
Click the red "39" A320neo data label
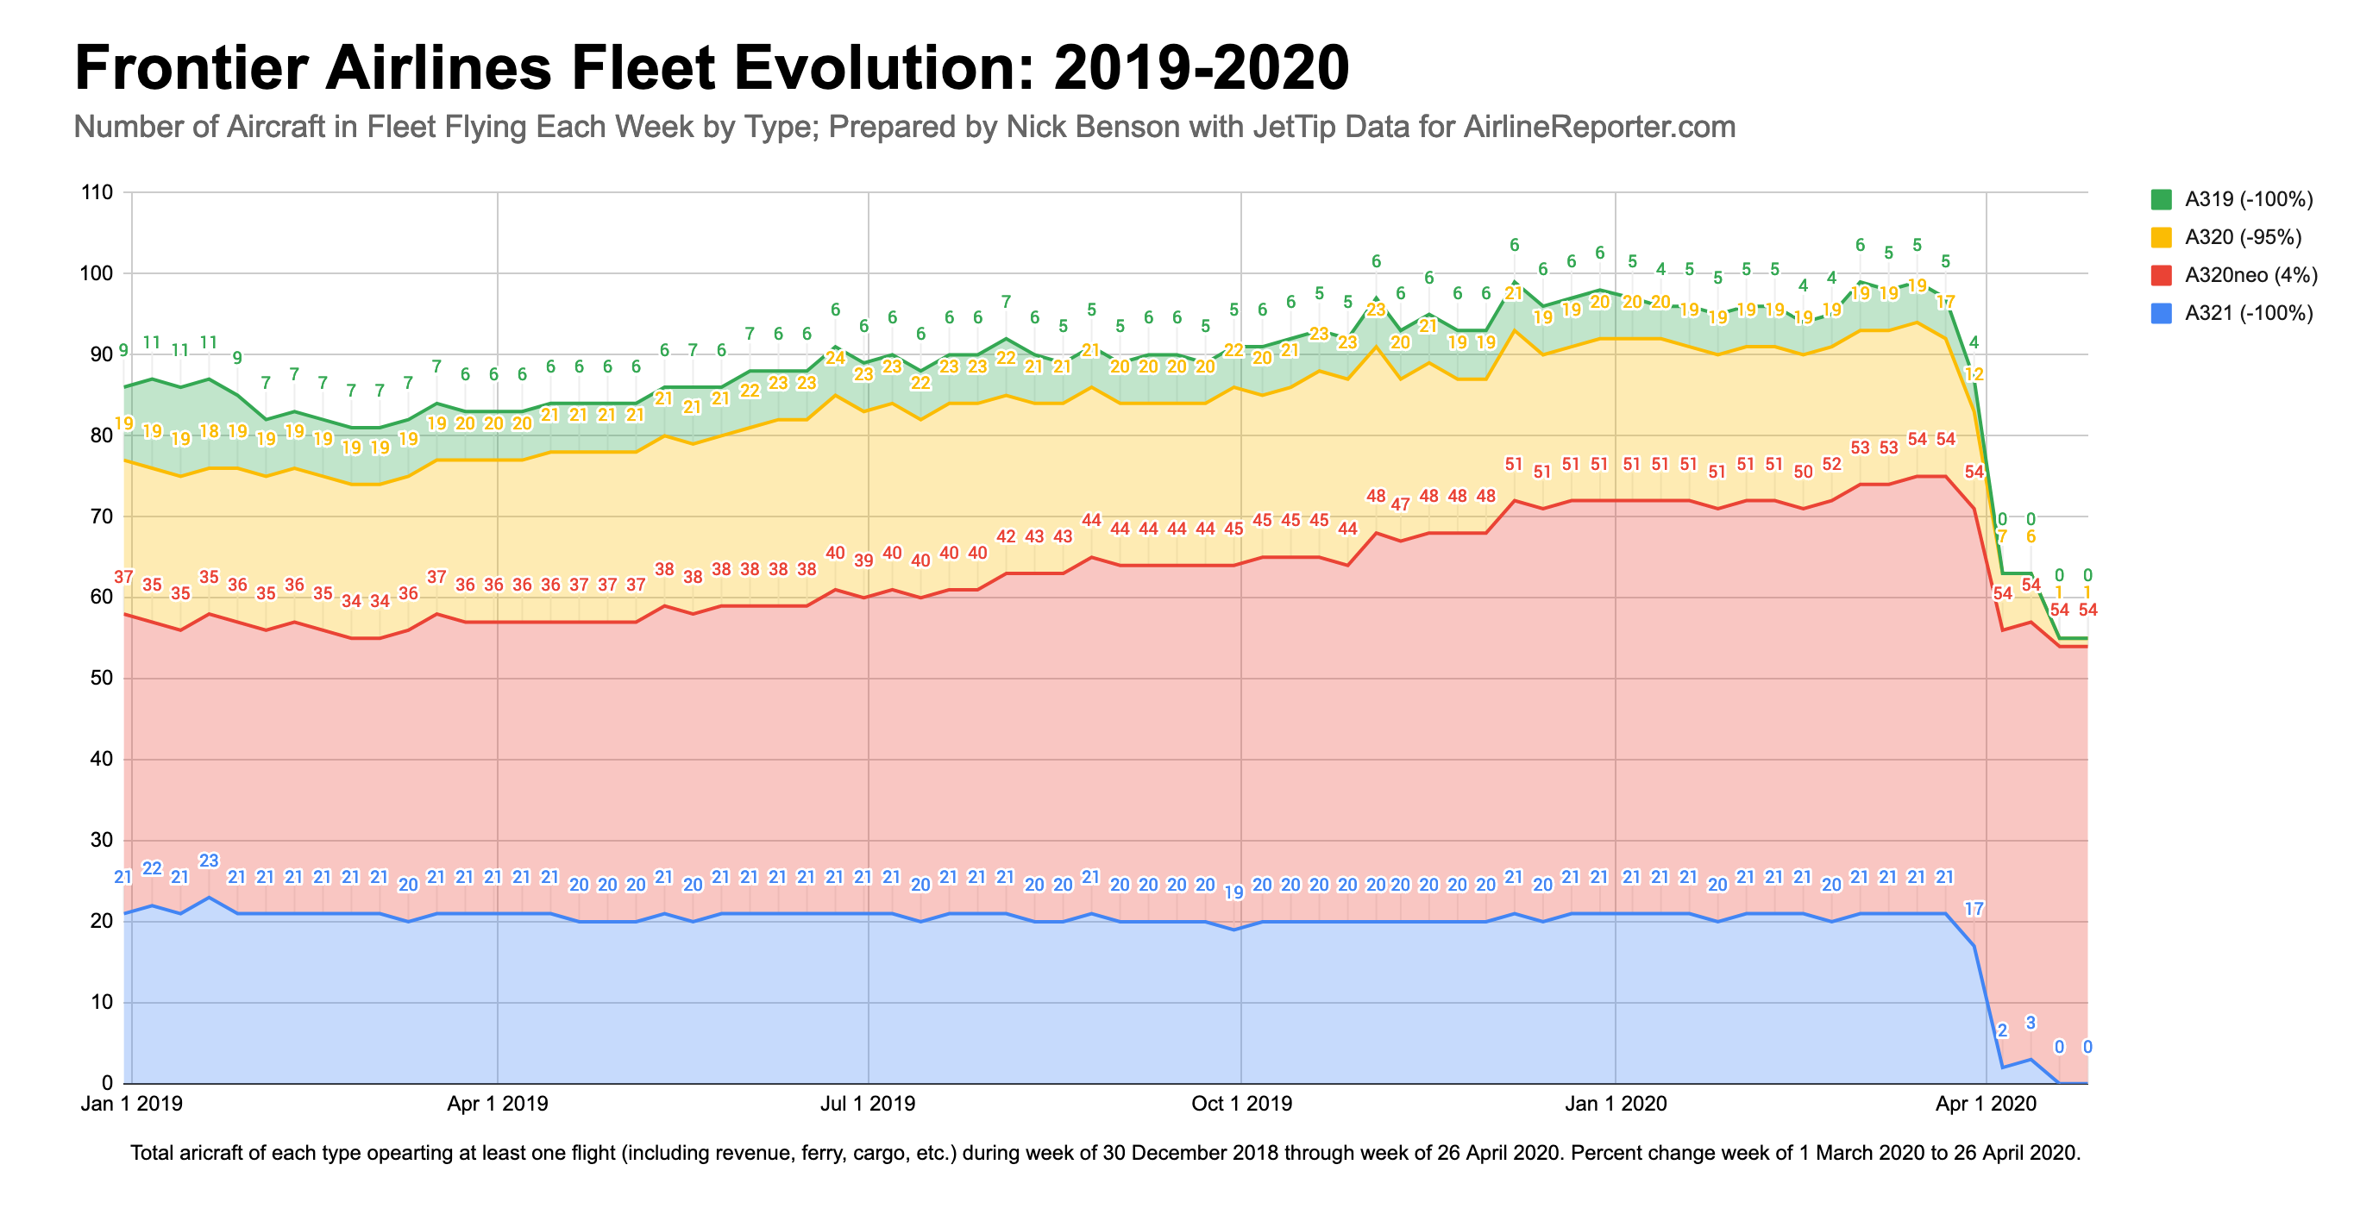click(863, 560)
